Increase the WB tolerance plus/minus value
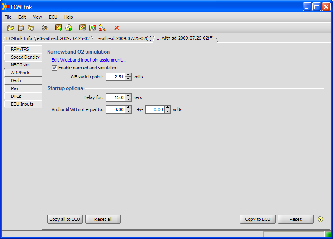This screenshot has width=333, height=239. click(168, 107)
